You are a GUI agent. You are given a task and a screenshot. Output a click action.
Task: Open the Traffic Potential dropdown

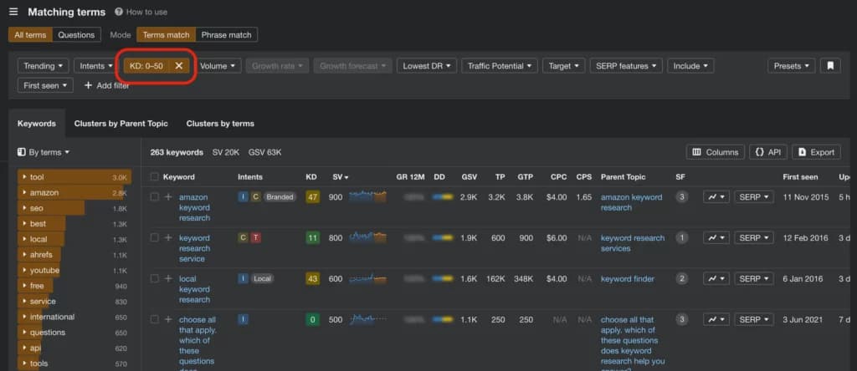tap(499, 66)
